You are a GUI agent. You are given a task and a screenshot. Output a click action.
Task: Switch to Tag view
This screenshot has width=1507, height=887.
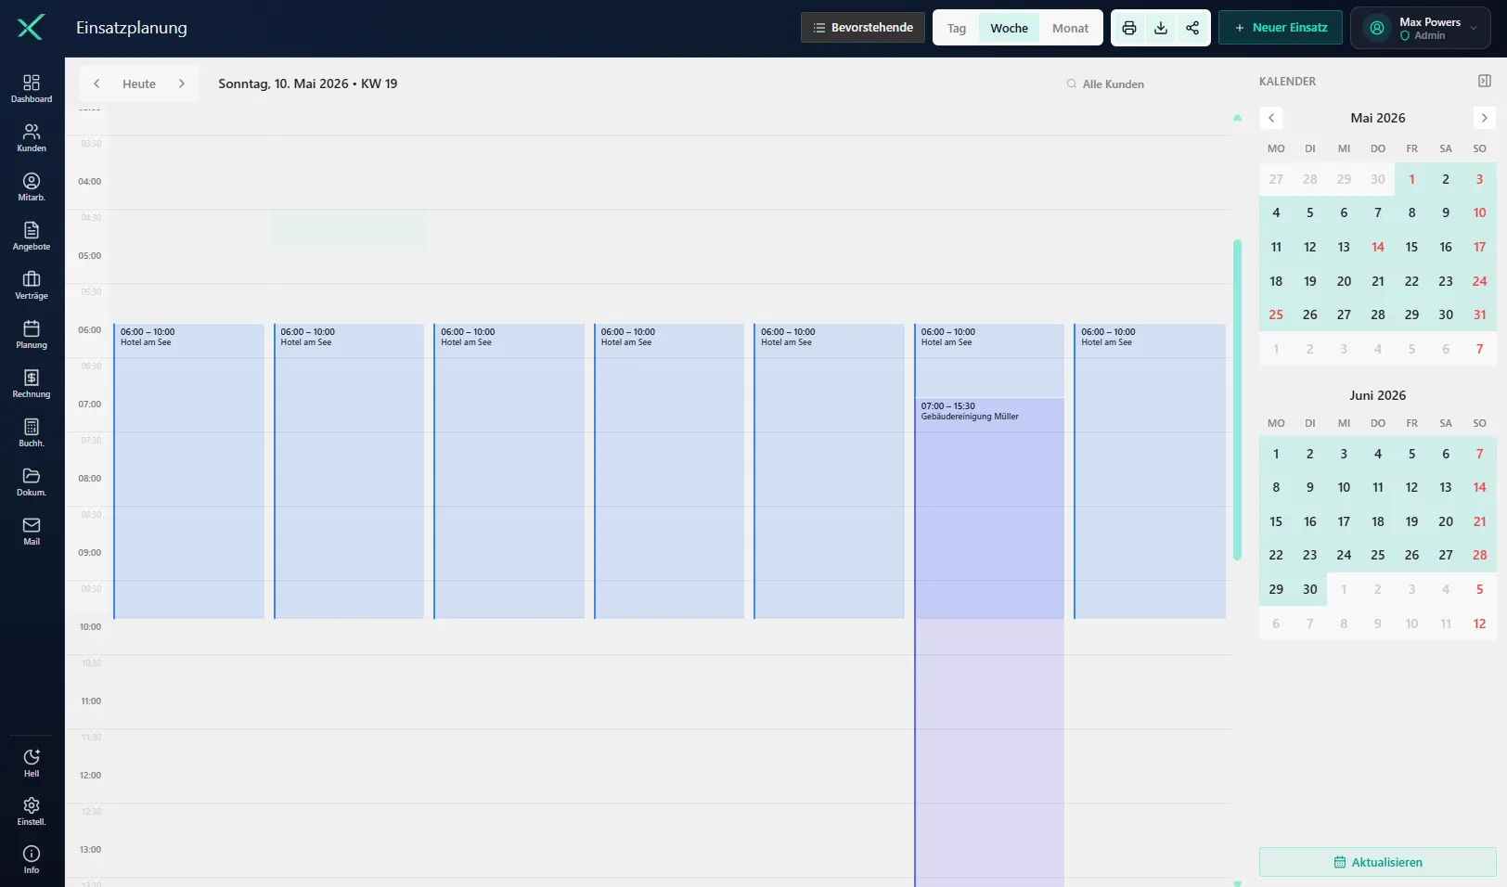[957, 28]
